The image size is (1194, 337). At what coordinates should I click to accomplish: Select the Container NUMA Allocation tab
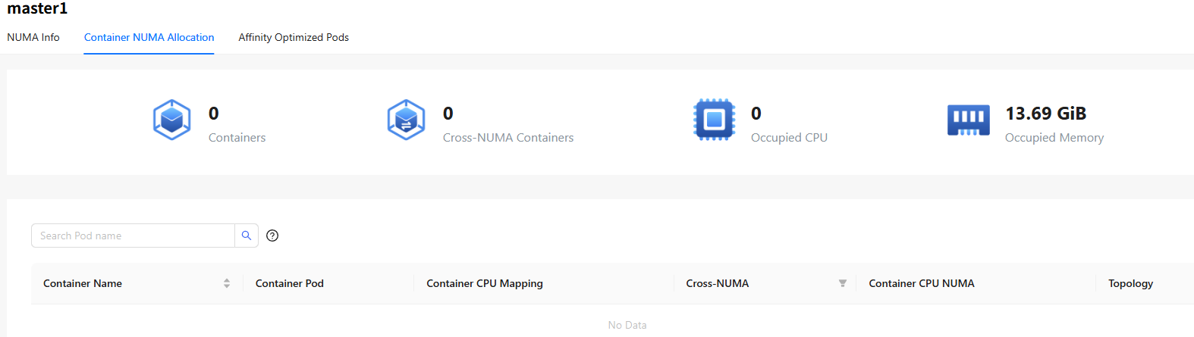[149, 37]
